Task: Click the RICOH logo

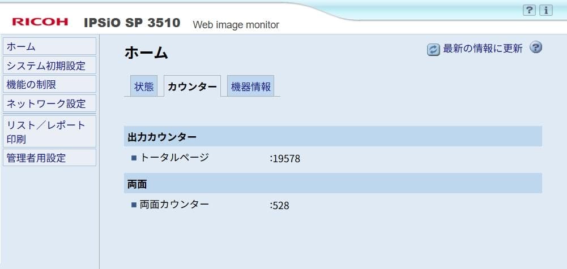Action: point(40,21)
